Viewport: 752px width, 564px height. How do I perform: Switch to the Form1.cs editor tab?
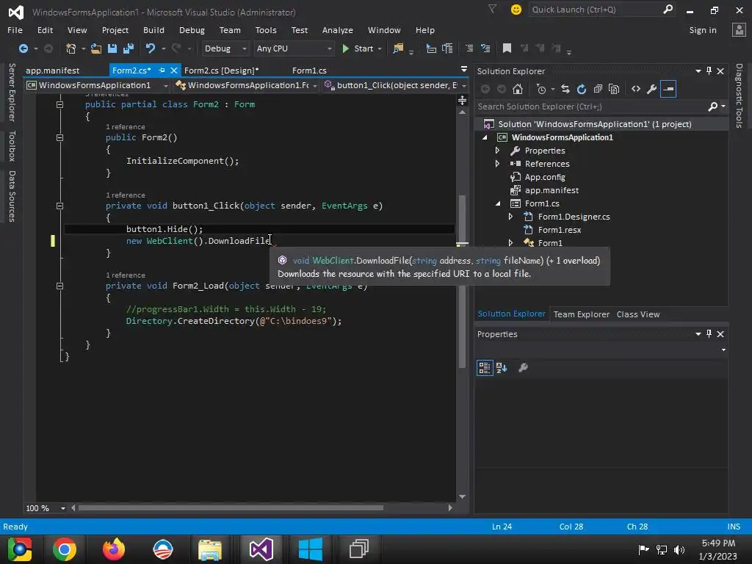[309, 70]
